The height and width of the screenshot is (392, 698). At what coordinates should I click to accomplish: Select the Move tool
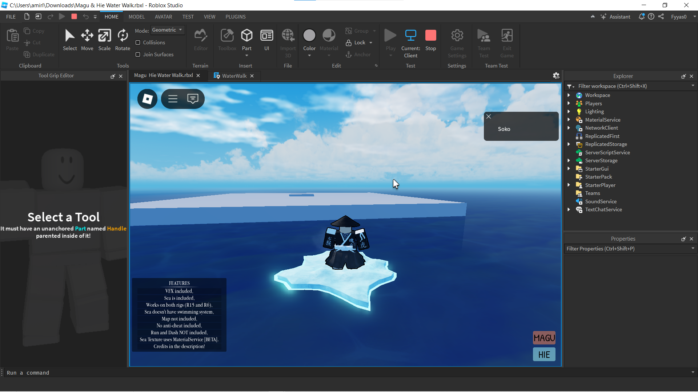pyautogui.click(x=87, y=40)
